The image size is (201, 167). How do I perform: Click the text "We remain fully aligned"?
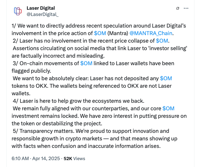[41, 108]
